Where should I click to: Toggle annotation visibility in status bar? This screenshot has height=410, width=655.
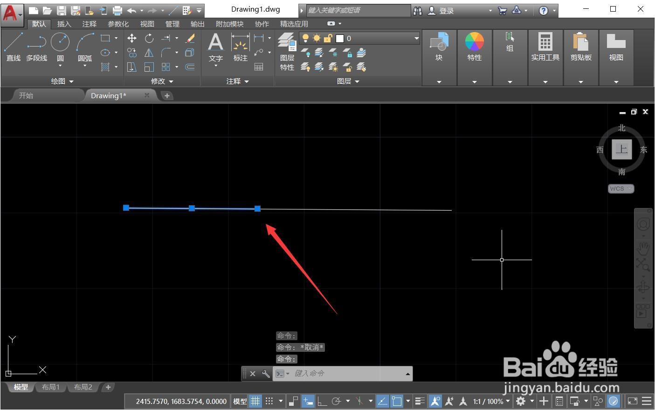[x=435, y=401]
